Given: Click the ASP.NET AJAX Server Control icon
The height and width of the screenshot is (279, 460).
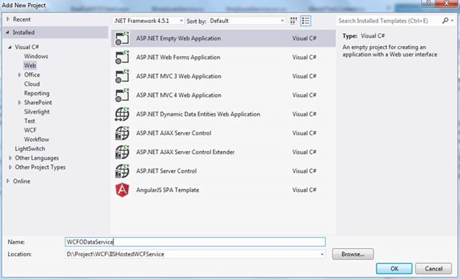Looking at the screenshot, I should (122, 133).
